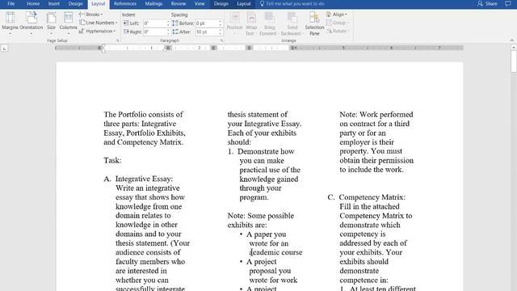517x291 pixels.
Task: Switch to the Insert tab
Action: click(54, 3)
